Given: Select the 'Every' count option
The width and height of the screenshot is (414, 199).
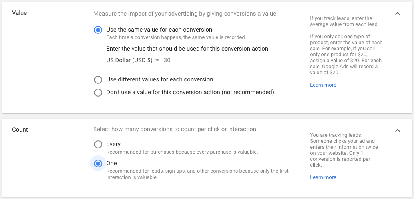Looking at the screenshot, I should coord(98,144).
